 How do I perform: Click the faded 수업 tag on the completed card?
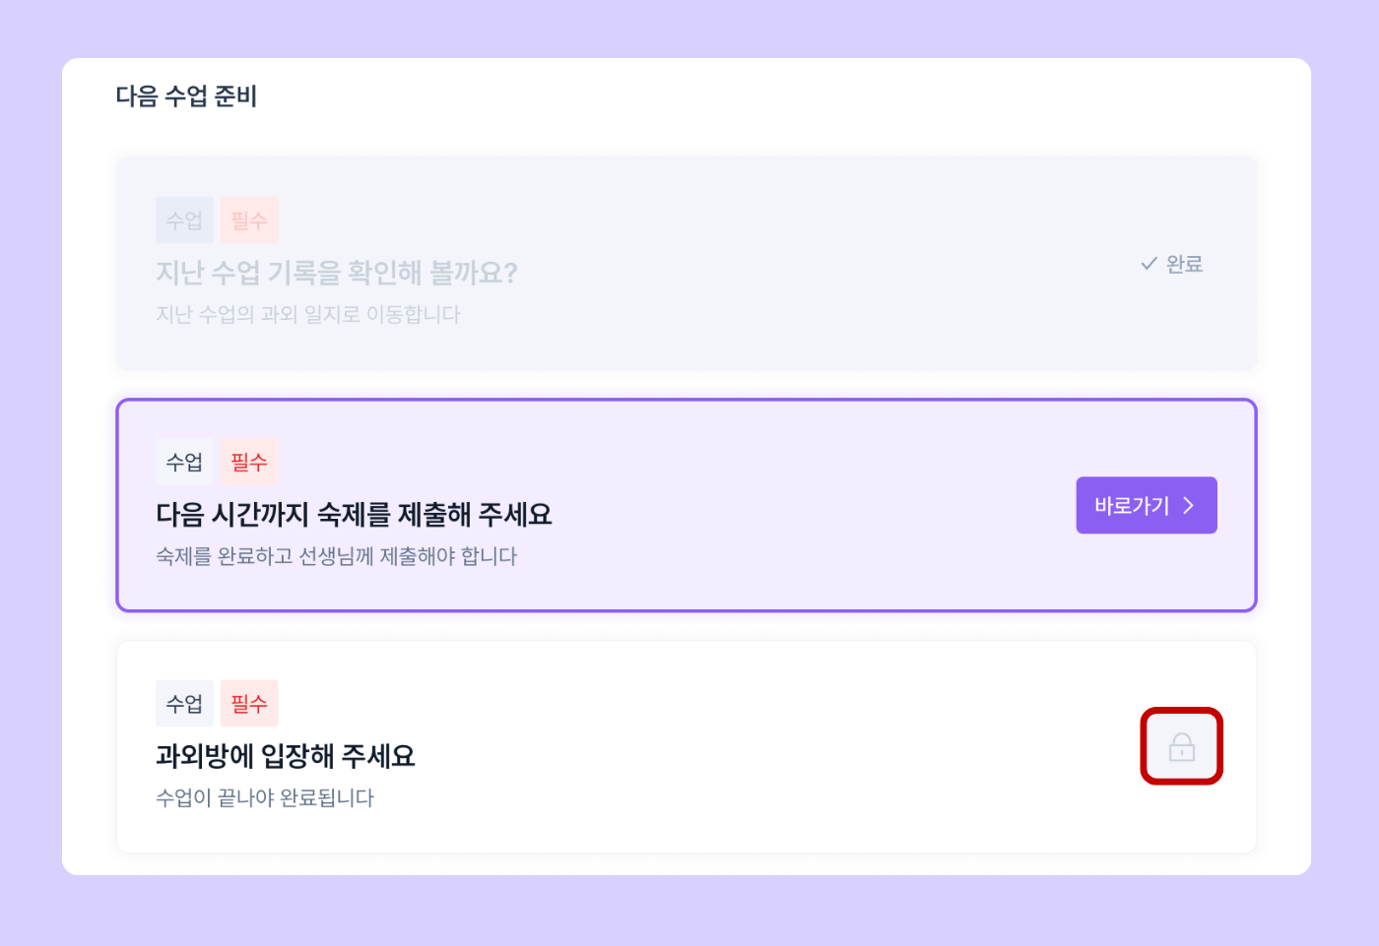184,221
